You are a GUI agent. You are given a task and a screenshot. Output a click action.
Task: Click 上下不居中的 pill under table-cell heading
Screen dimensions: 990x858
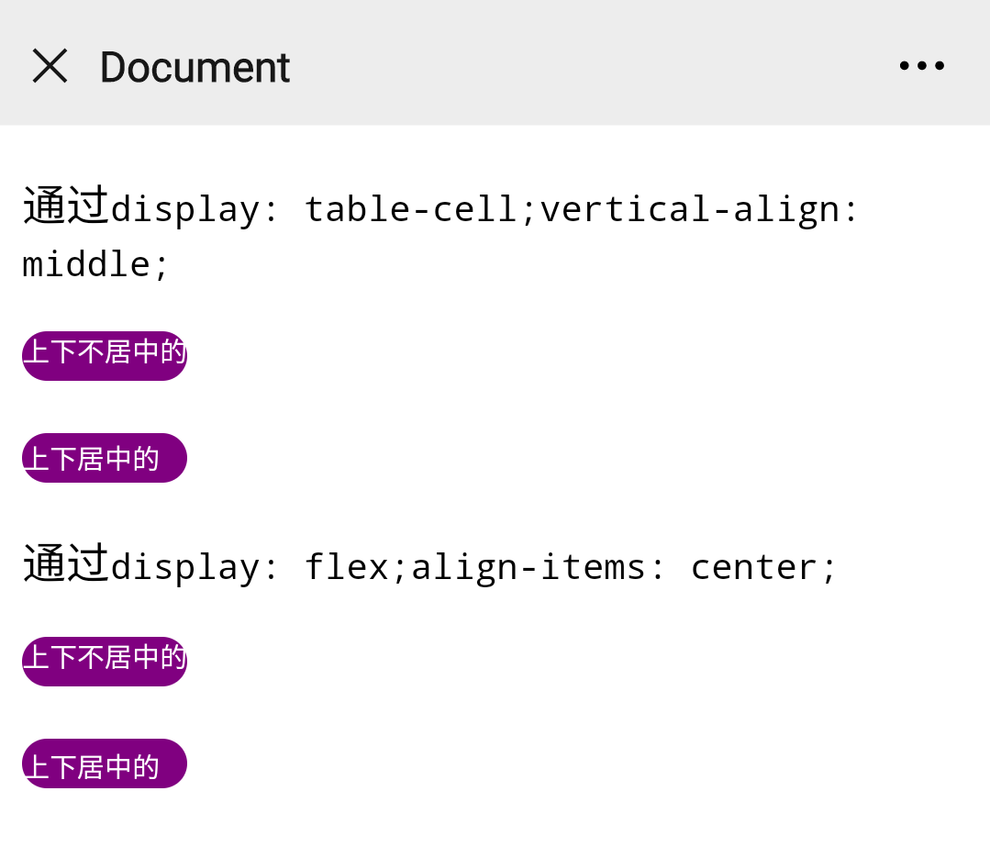(x=105, y=355)
